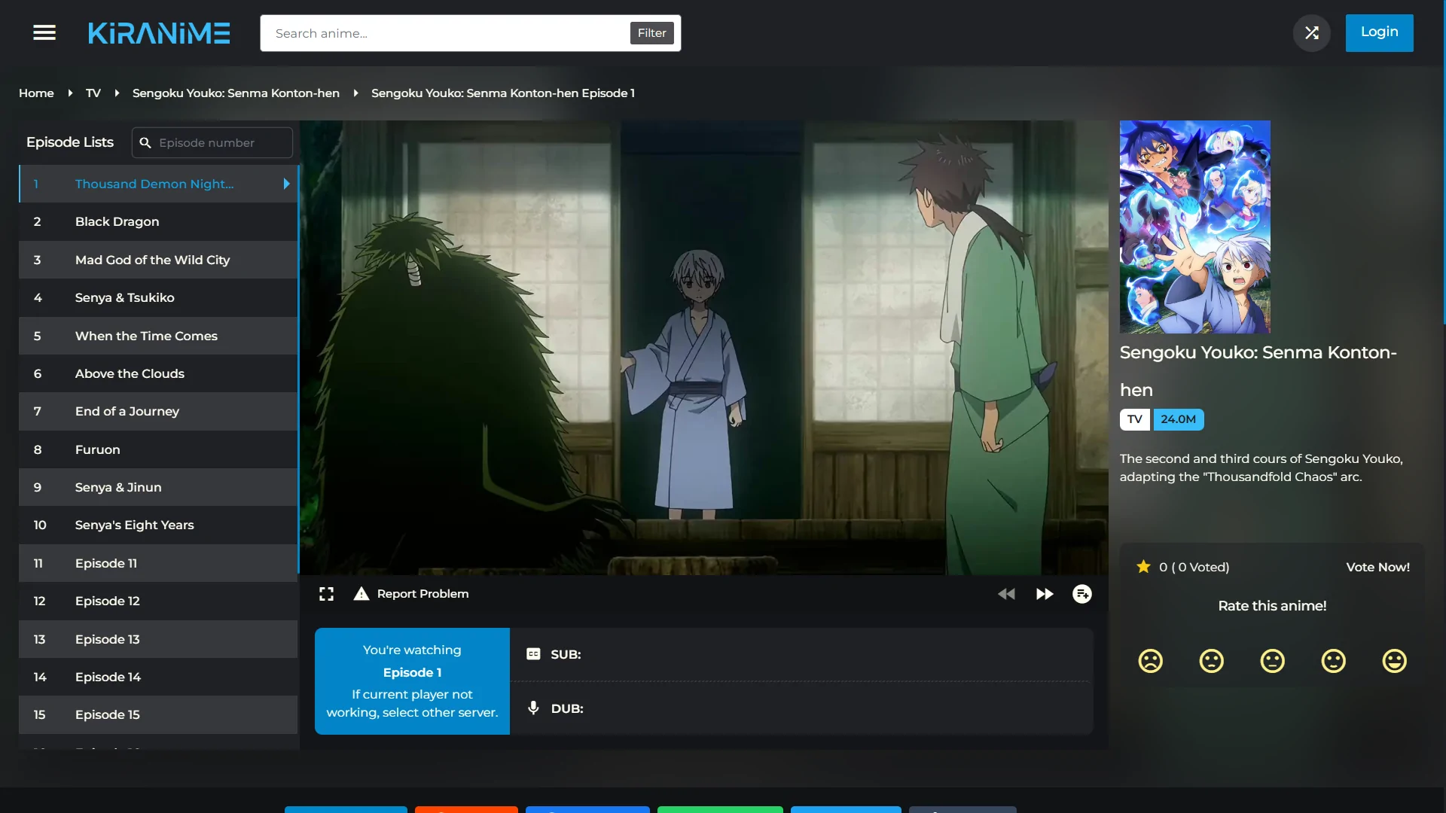Open the hamburger navigation menu

coord(44,33)
